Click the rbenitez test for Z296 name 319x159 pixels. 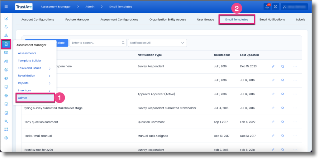39,150
